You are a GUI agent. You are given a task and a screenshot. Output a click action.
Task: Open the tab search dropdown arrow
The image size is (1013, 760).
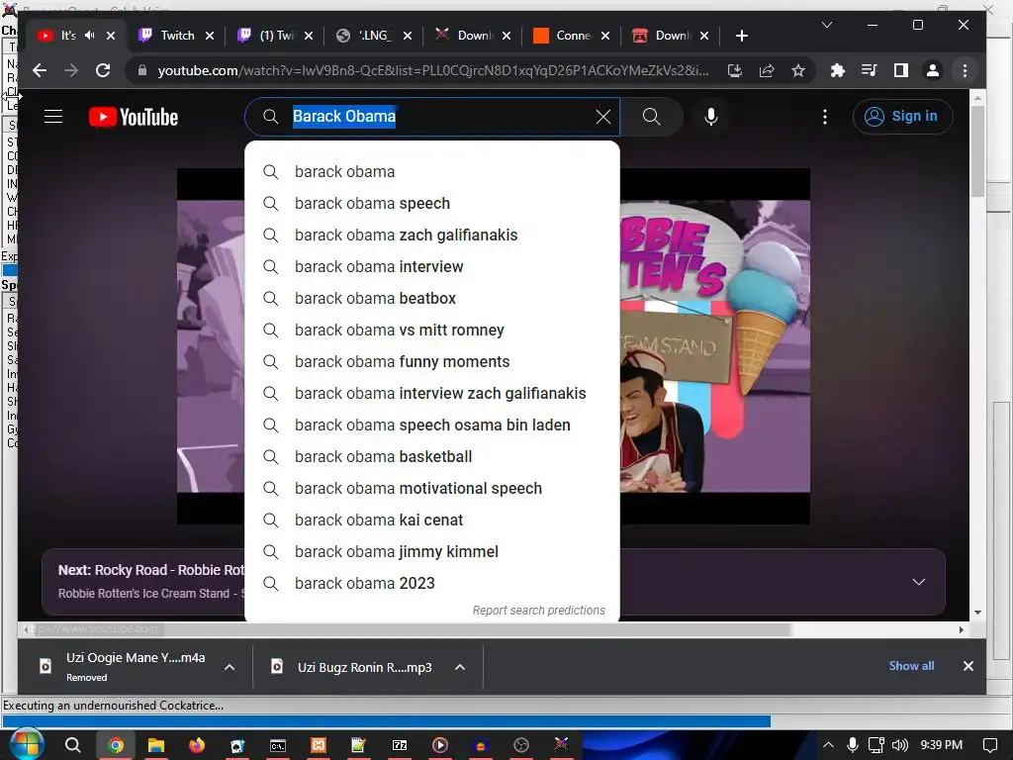826,25
